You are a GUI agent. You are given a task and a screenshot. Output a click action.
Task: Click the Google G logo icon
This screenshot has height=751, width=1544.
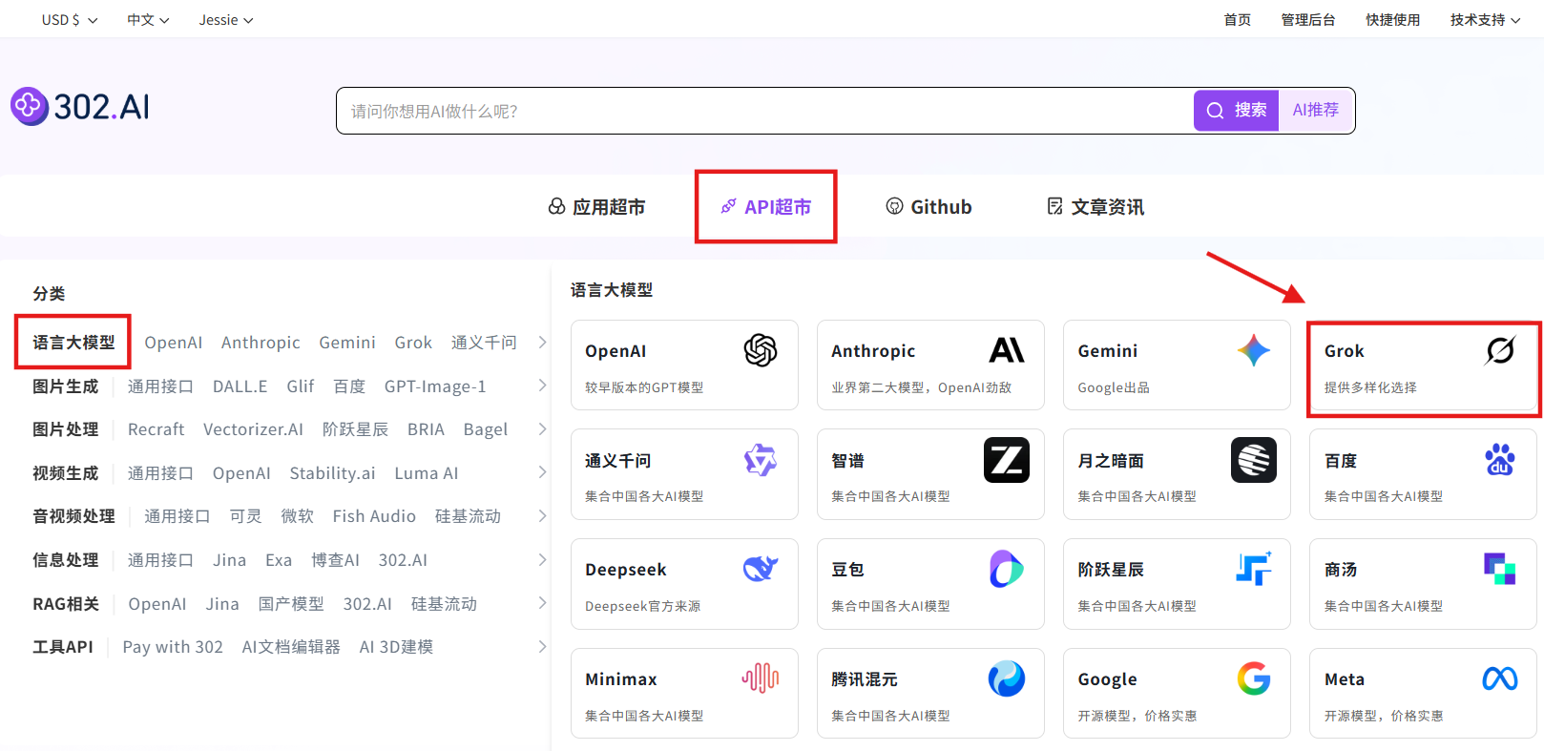1254,678
